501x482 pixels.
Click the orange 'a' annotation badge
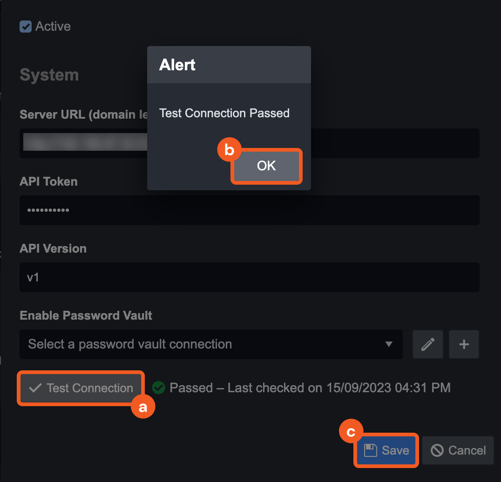coord(142,407)
